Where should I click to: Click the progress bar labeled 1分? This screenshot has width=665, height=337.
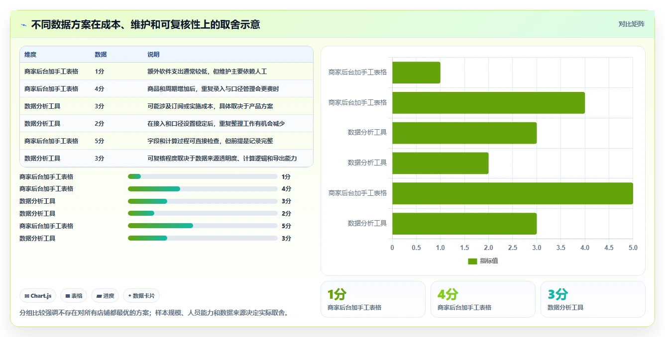pyautogui.click(x=203, y=176)
